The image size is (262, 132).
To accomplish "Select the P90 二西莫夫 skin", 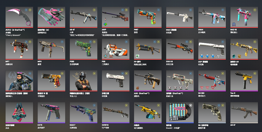I will pyautogui.click(x=116, y=49).
